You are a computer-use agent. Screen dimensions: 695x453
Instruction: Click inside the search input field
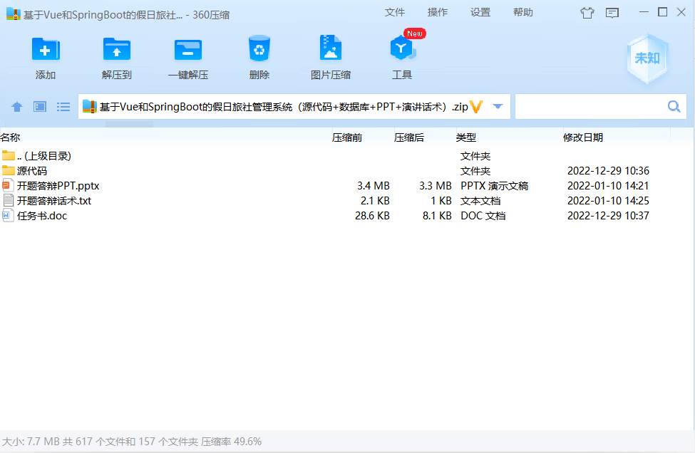pos(601,107)
